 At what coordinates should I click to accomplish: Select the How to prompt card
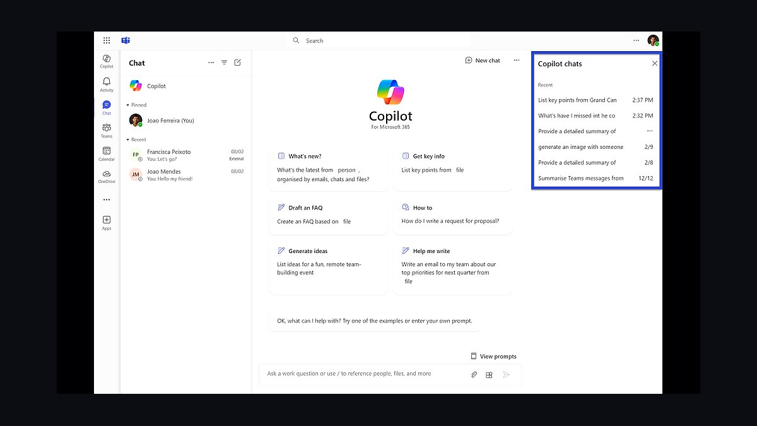click(x=452, y=216)
